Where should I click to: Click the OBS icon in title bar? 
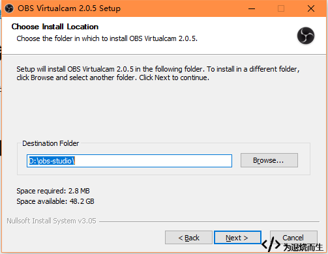[x=9, y=8]
